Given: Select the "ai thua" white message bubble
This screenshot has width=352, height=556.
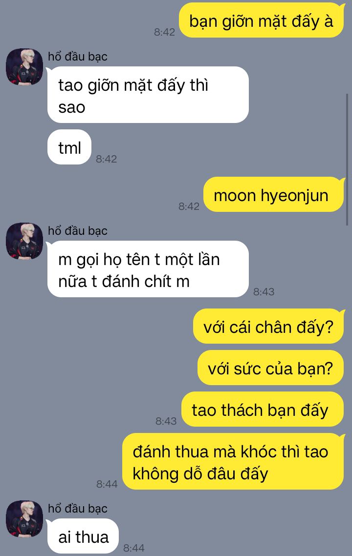Looking at the screenshot, I should [83, 536].
